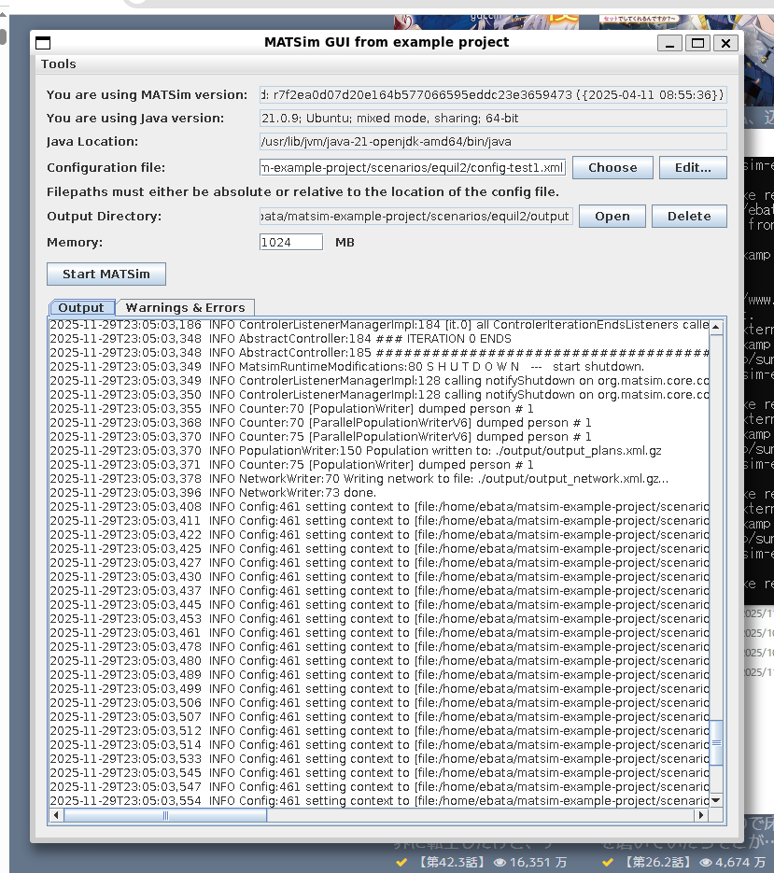The image size is (774, 873).
Task: Start the MATSim simulation run
Action: point(106,275)
